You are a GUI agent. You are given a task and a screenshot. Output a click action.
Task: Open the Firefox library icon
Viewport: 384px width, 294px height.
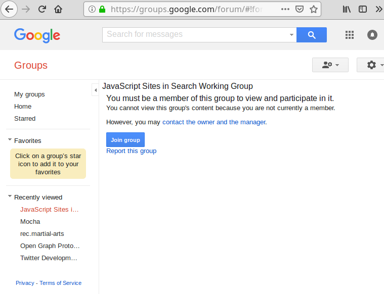(347, 9)
